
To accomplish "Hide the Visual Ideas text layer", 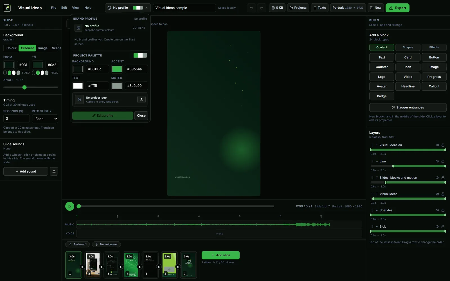I will pyautogui.click(x=437, y=194).
